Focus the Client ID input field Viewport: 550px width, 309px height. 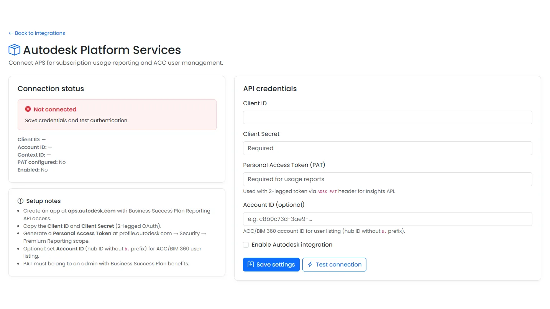pos(387,118)
